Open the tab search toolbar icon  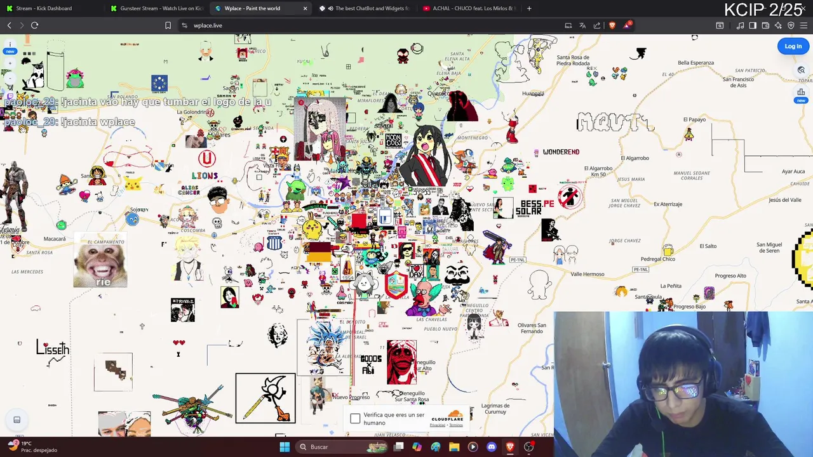click(x=720, y=25)
